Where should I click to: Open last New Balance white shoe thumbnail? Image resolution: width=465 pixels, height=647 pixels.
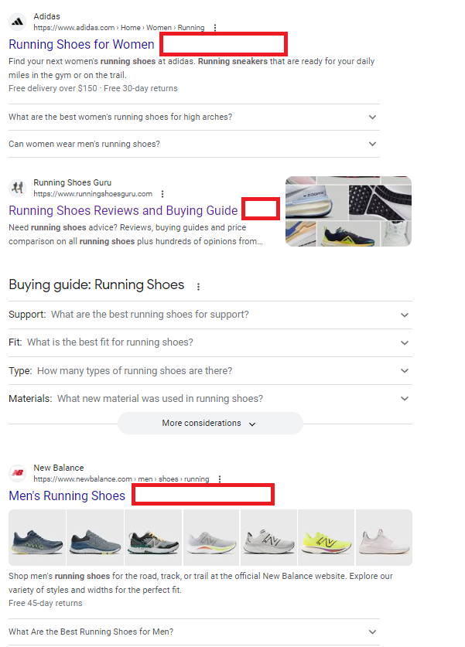point(384,538)
